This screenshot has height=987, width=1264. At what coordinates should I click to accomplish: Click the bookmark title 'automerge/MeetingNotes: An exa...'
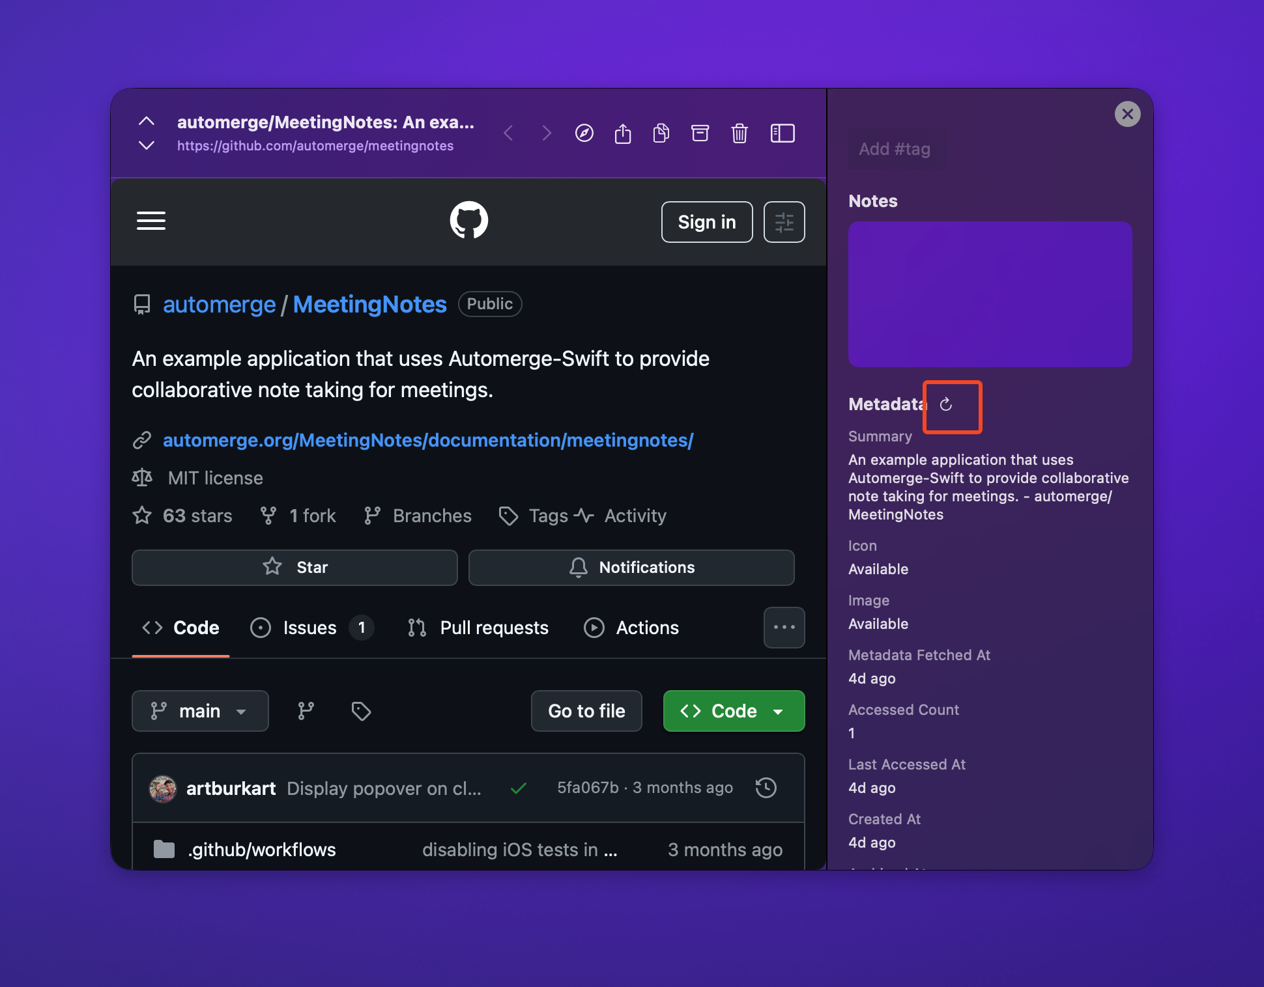326,122
